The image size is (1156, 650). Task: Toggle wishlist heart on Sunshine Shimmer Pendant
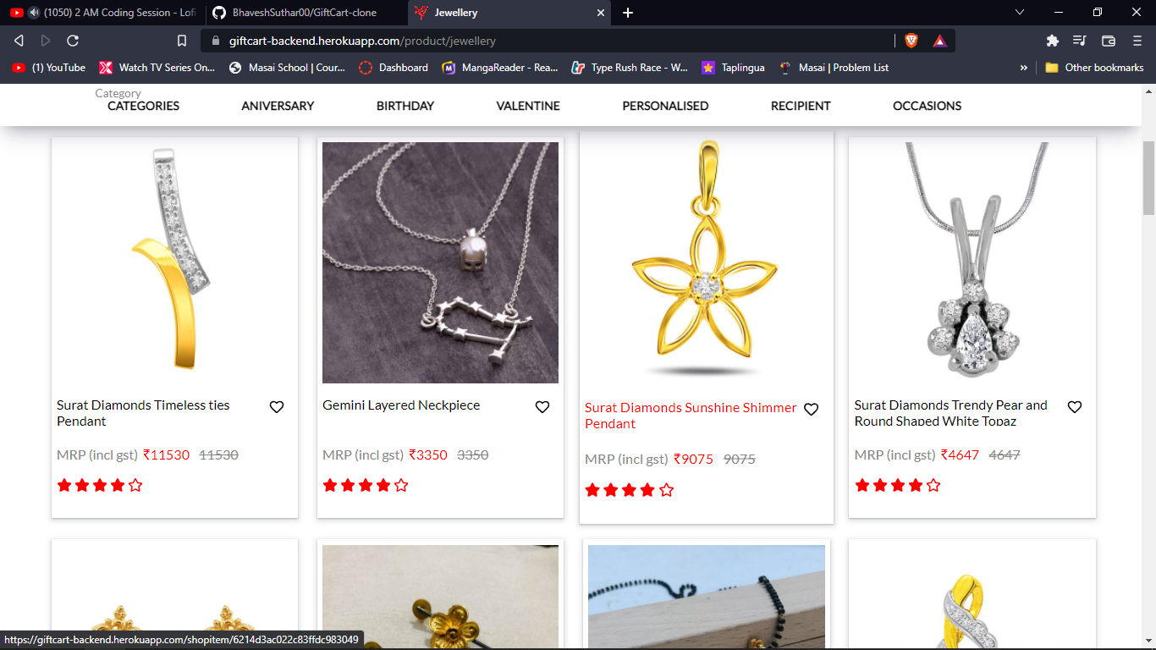click(811, 410)
